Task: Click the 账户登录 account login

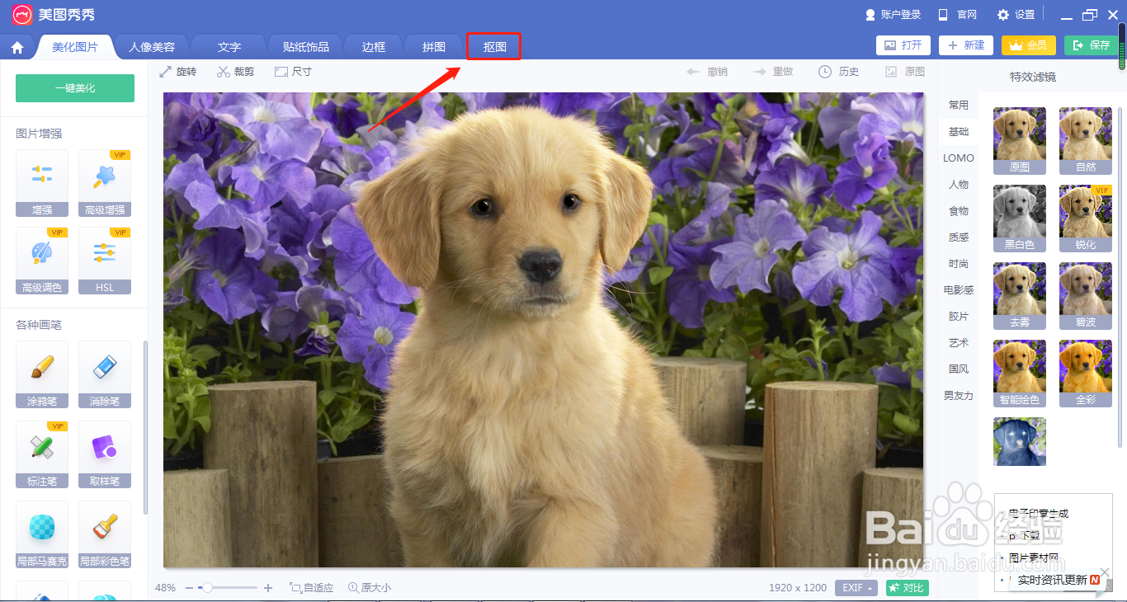Action: (893, 15)
